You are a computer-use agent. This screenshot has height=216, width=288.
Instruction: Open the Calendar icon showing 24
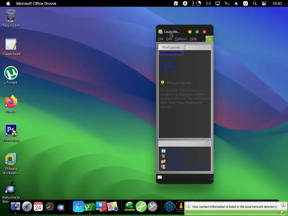[38, 207]
